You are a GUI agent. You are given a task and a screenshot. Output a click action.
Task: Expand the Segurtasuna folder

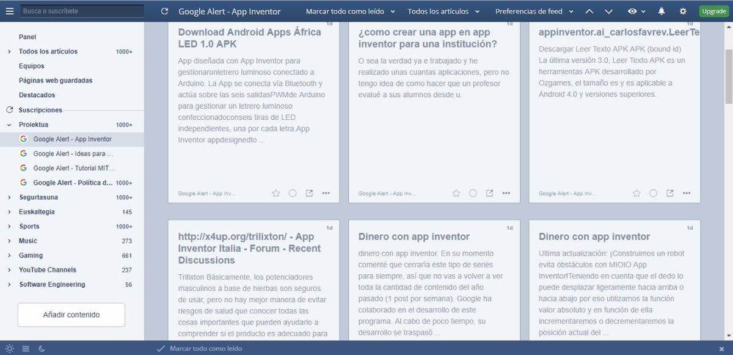click(x=9, y=197)
